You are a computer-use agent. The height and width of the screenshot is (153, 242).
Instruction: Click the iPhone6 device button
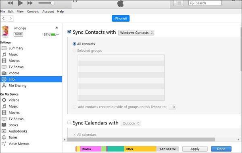coord(121,18)
